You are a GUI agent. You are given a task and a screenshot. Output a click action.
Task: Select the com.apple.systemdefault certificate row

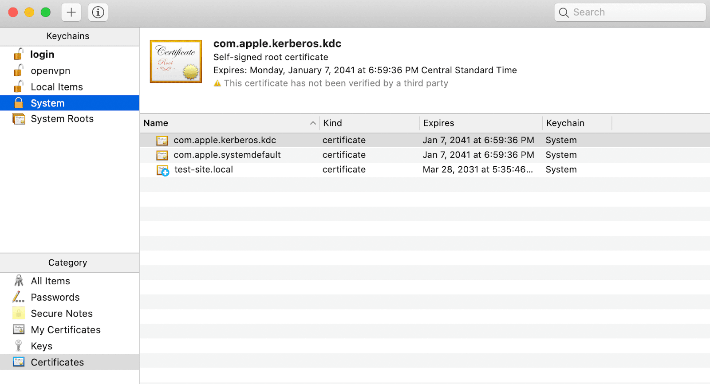tap(227, 155)
